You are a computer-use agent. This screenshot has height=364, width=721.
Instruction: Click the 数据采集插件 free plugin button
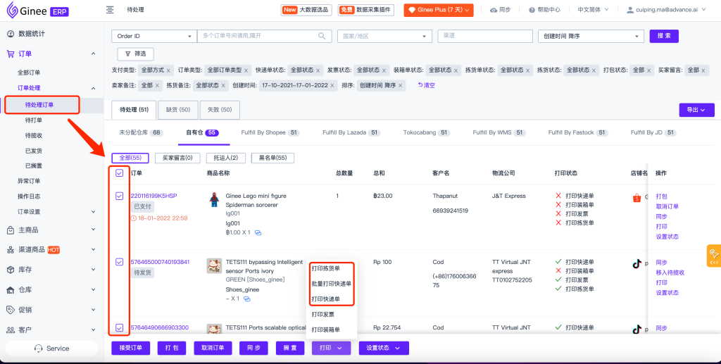point(366,10)
